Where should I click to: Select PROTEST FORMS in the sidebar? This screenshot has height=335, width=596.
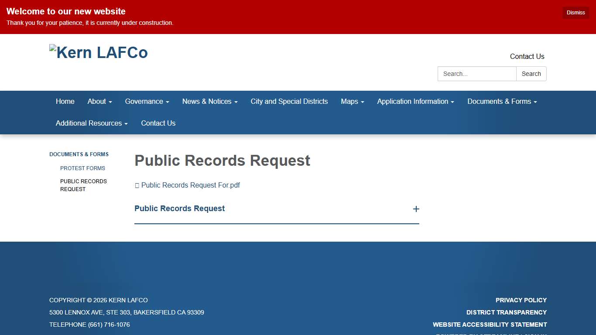(82, 168)
